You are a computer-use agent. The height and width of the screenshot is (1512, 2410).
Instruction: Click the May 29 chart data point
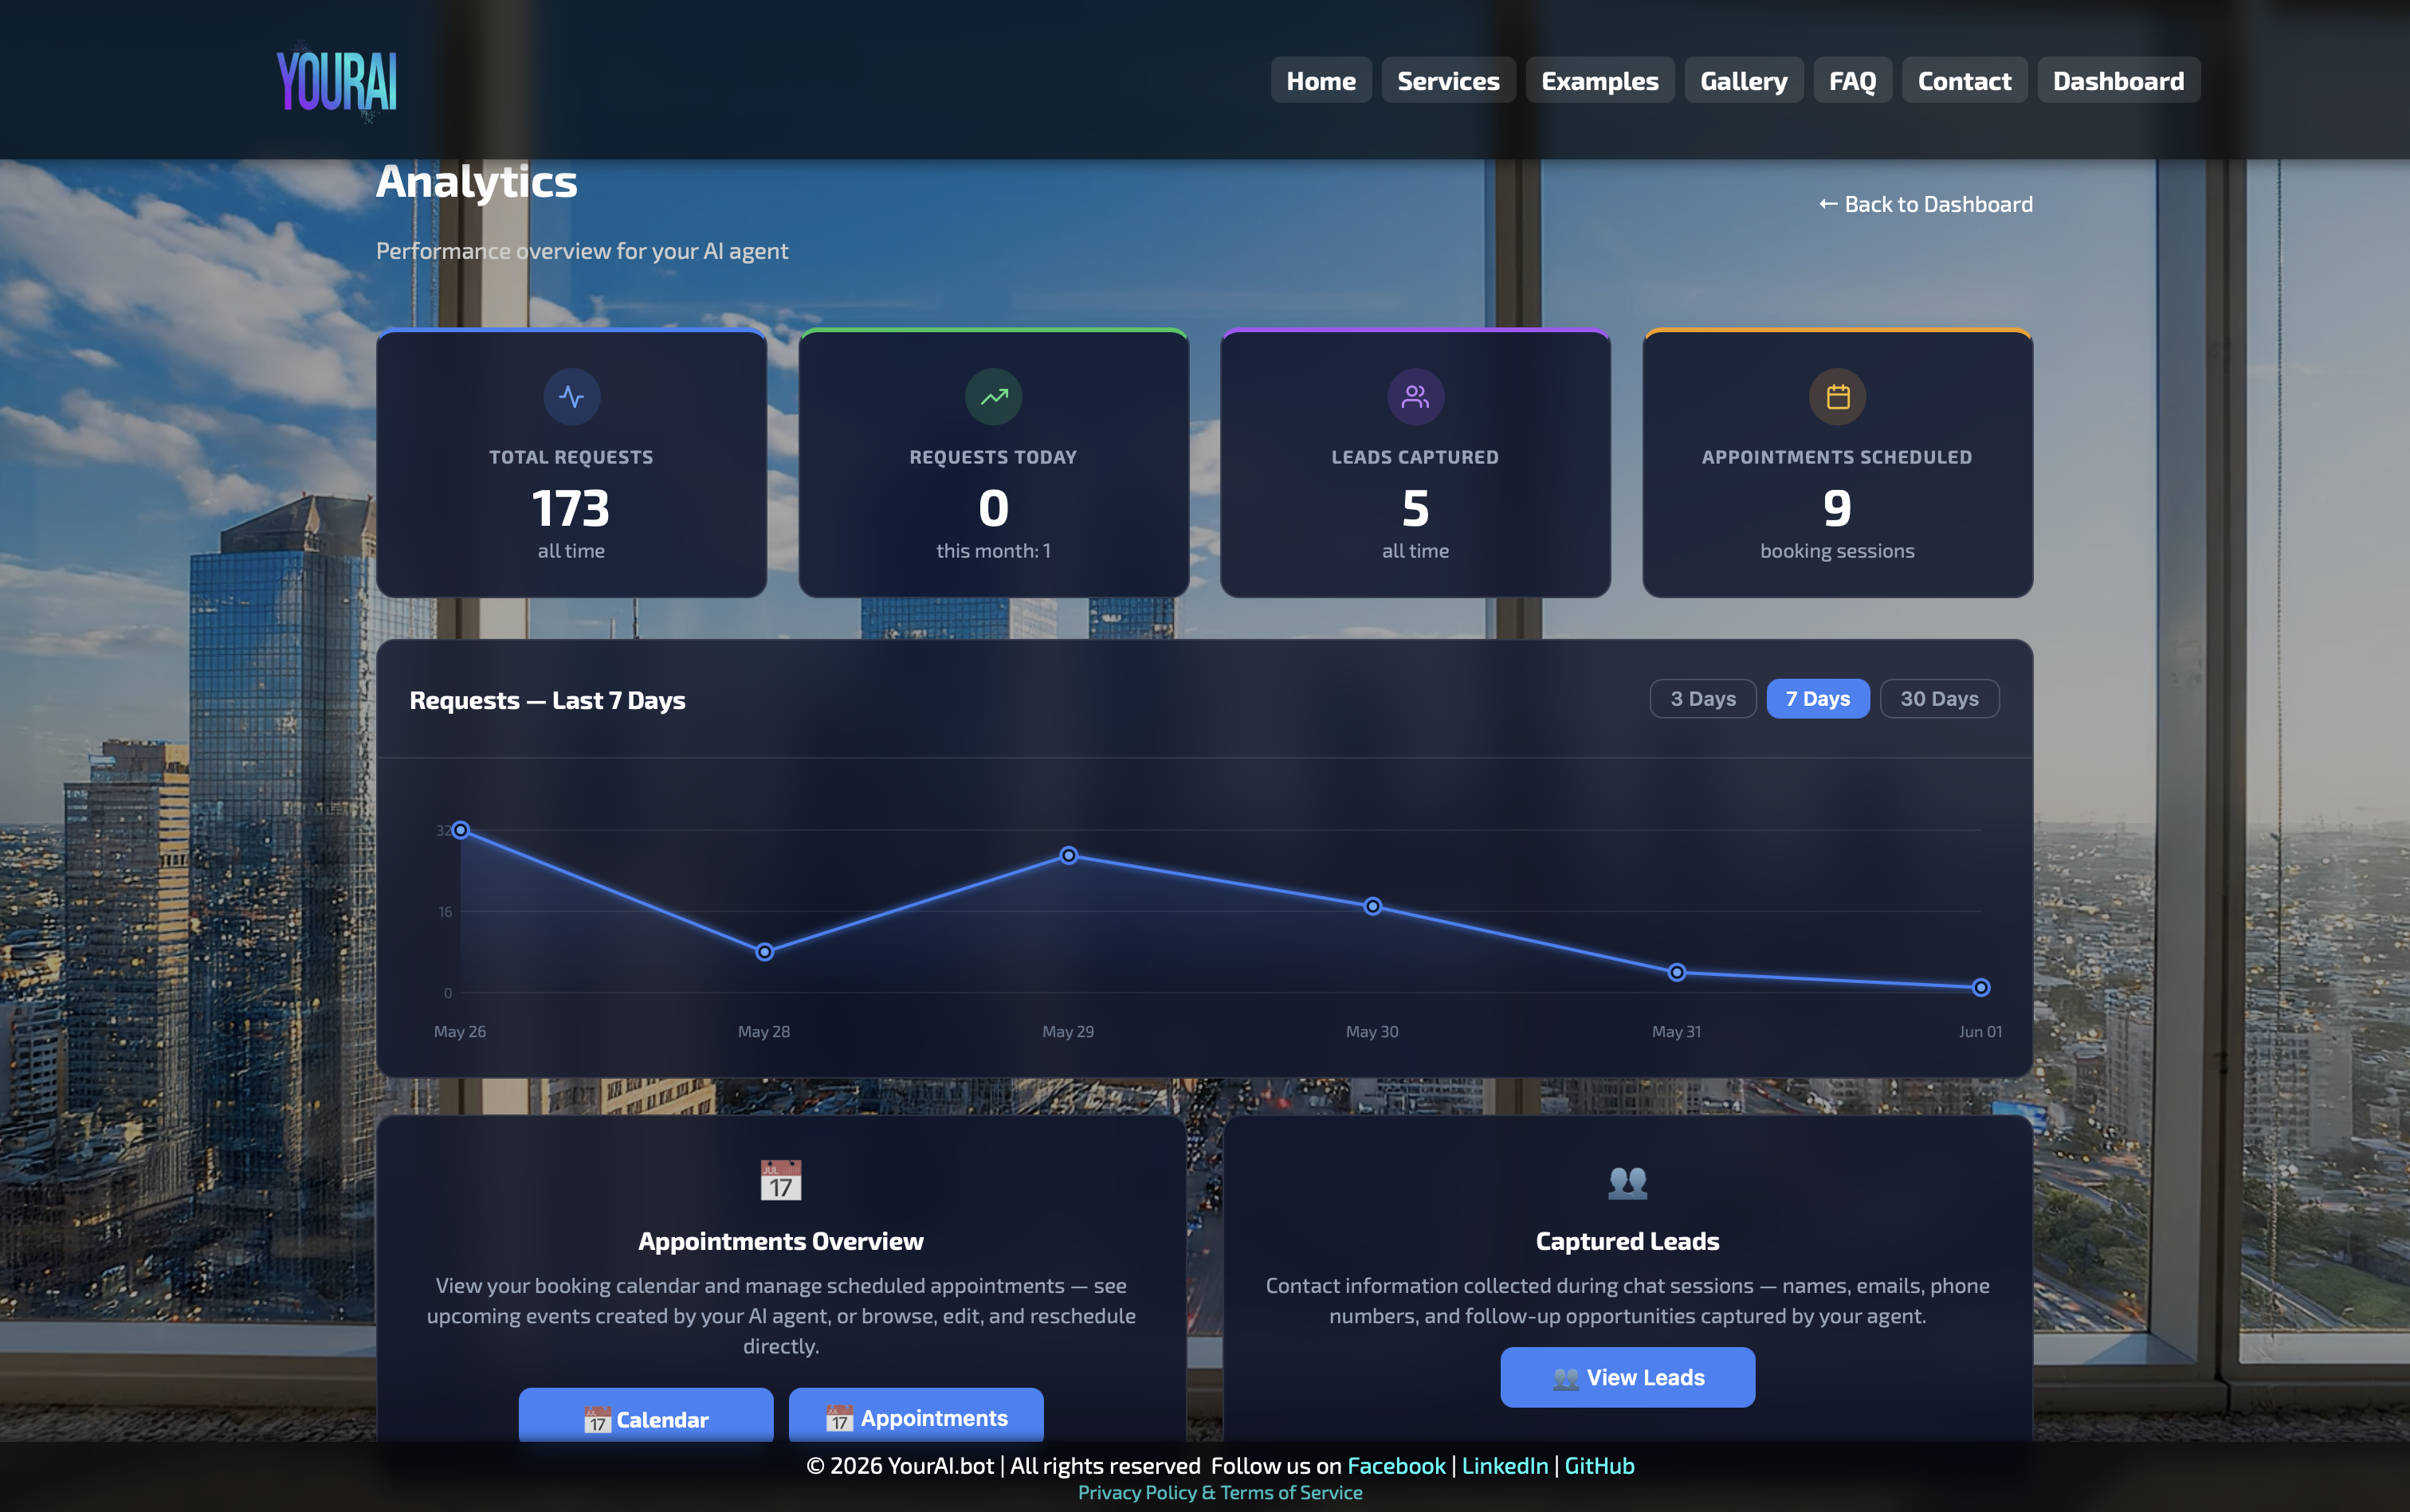click(1069, 855)
